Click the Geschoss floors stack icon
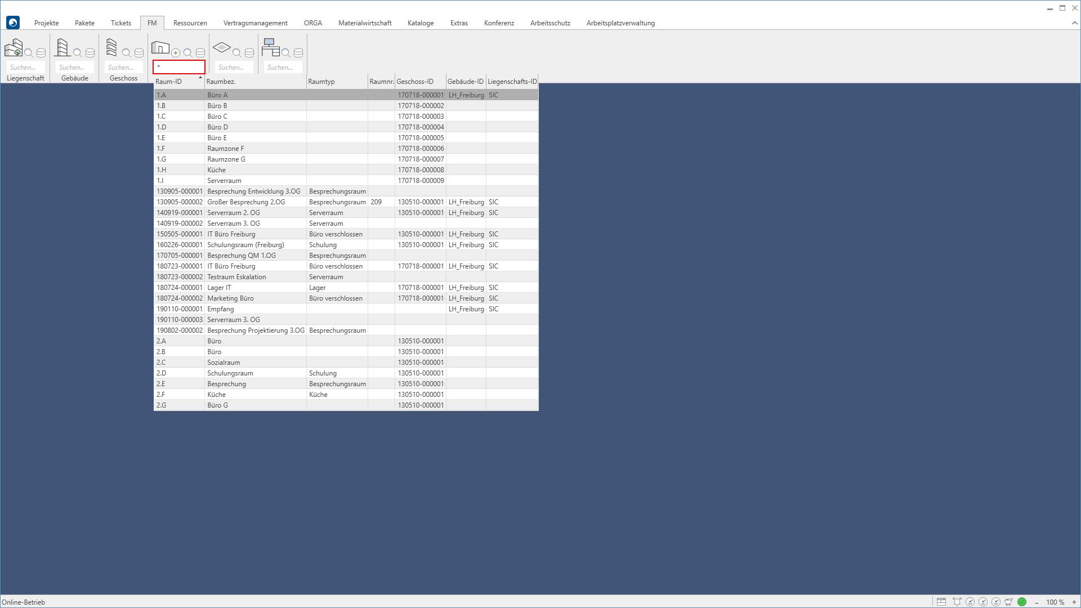 tap(111, 48)
